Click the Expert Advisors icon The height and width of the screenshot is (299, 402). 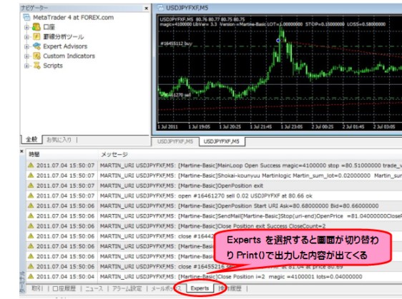point(36,46)
